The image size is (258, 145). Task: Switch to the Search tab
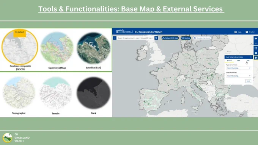[x=229, y=61]
